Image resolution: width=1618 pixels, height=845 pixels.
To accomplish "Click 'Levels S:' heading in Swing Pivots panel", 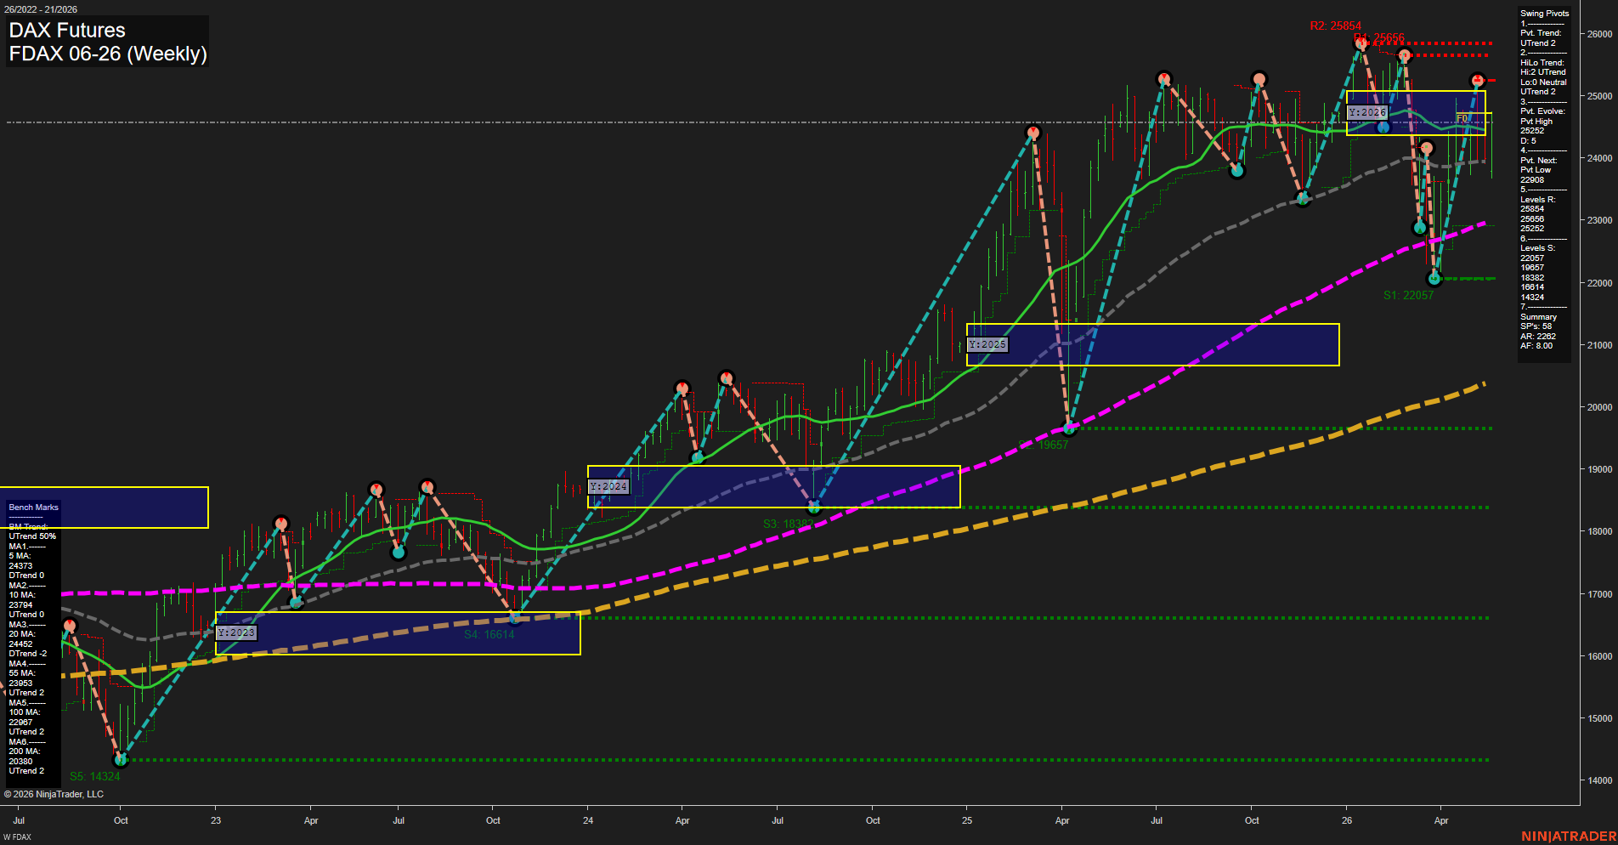I will (1538, 248).
